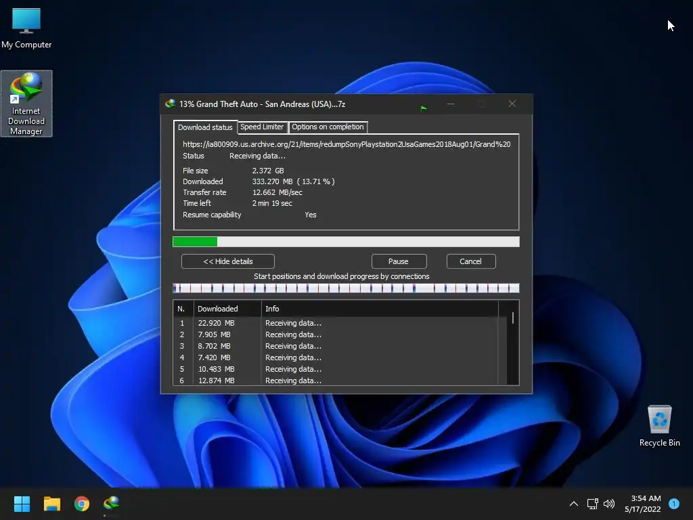Launch Google Chrome from taskbar
Viewport: 693px width, 520px height.
pyautogui.click(x=82, y=504)
